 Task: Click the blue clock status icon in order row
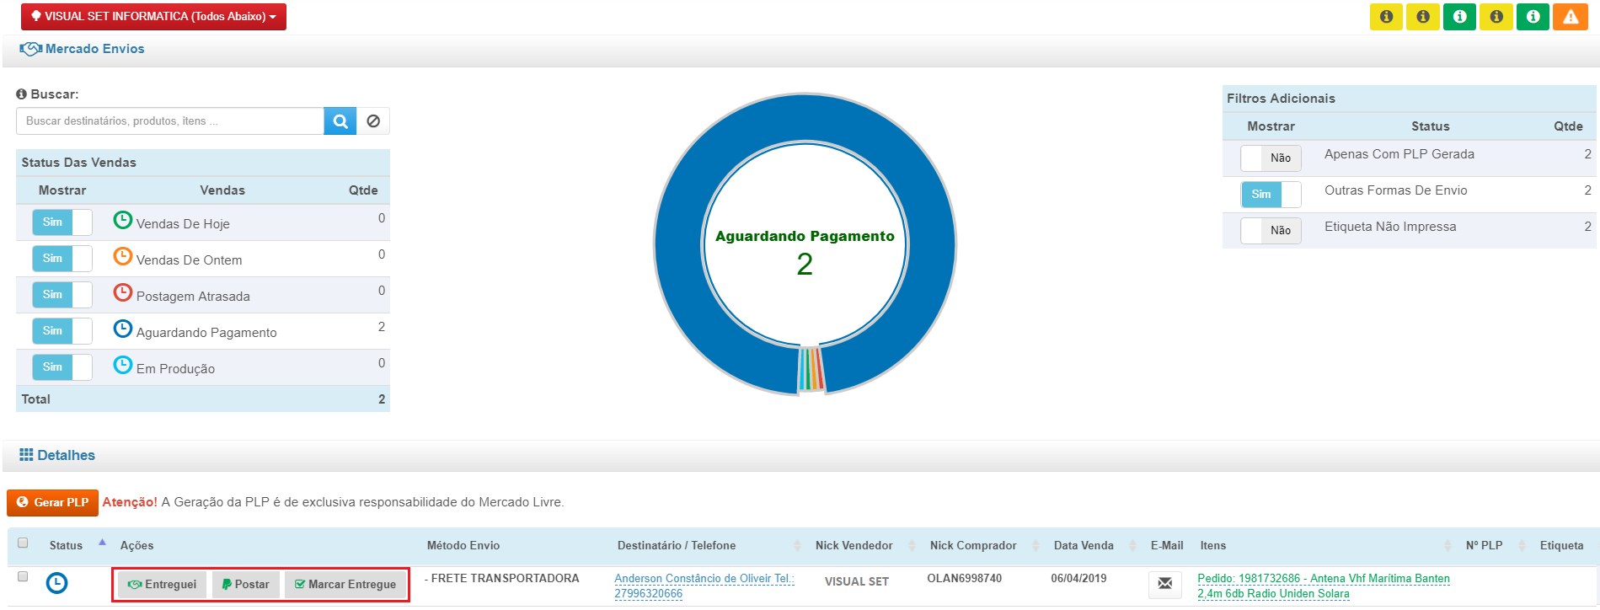[x=56, y=583]
